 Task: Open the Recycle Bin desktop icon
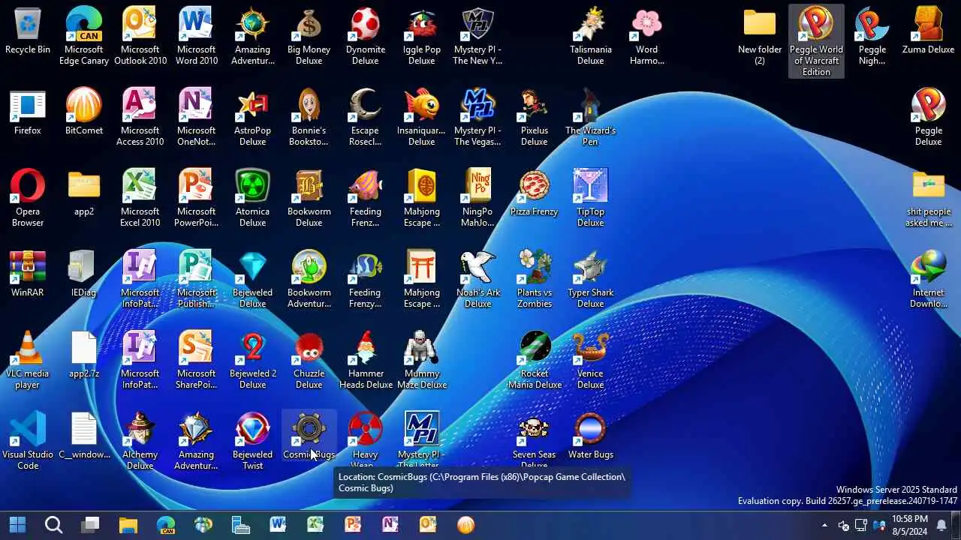(x=28, y=32)
